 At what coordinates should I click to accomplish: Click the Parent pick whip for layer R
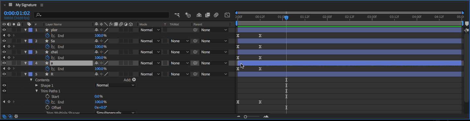[x=196, y=74]
